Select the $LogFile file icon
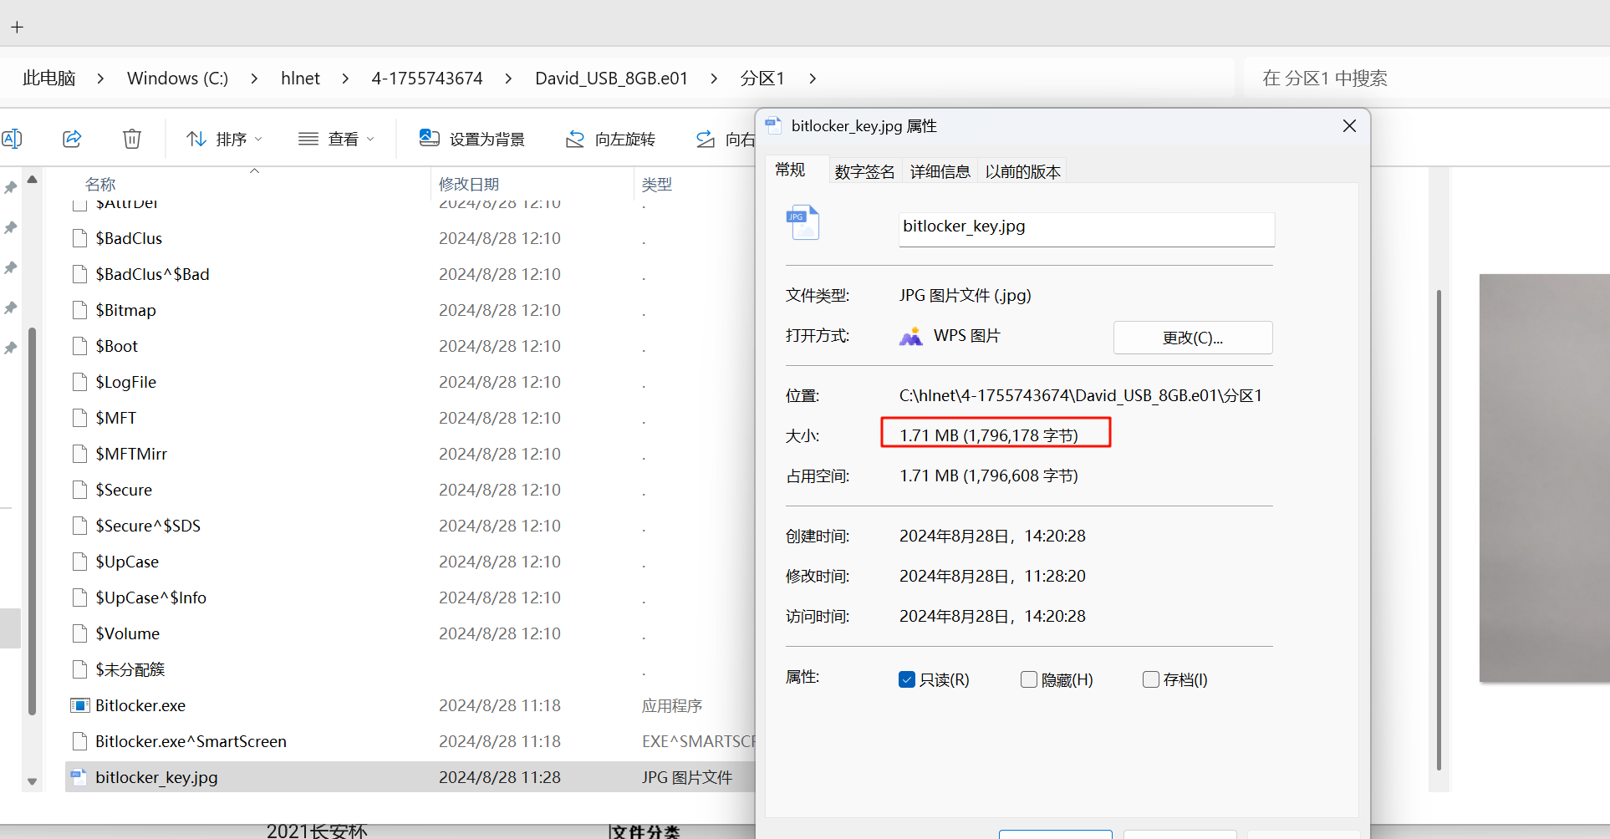The width and height of the screenshot is (1610, 839). [x=80, y=383]
